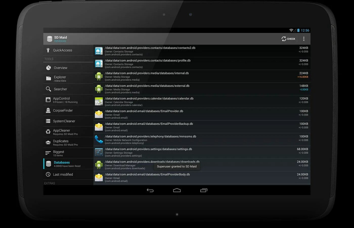Screen dimensions: 354x228
Task: Tap the Biggest sorted-bars icon
Action: pyautogui.click(x=48, y=153)
